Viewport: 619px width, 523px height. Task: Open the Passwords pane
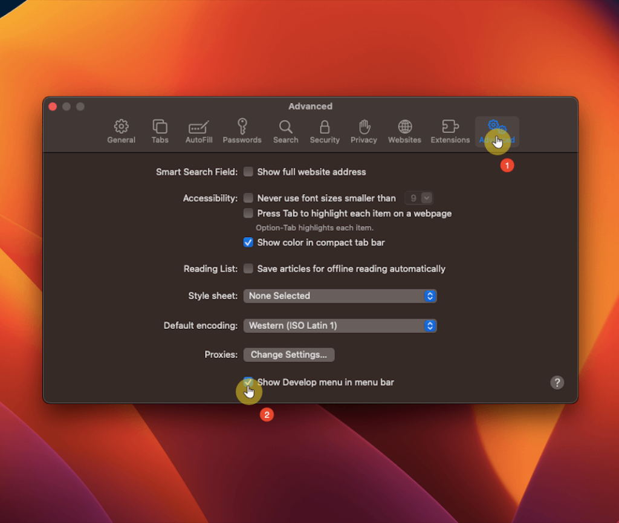pyautogui.click(x=242, y=131)
